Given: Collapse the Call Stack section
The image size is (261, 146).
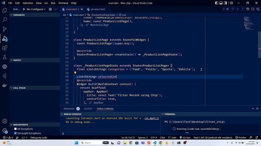Looking at the screenshot, I should [x=35, y=88].
